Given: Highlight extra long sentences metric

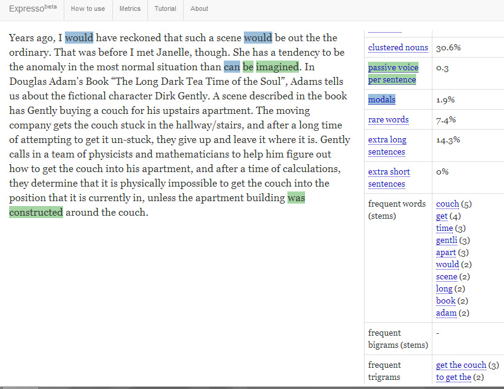Looking at the screenshot, I should click(x=387, y=145).
